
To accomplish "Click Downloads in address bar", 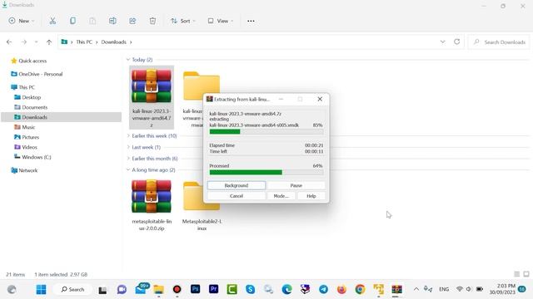I will click(113, 42).
